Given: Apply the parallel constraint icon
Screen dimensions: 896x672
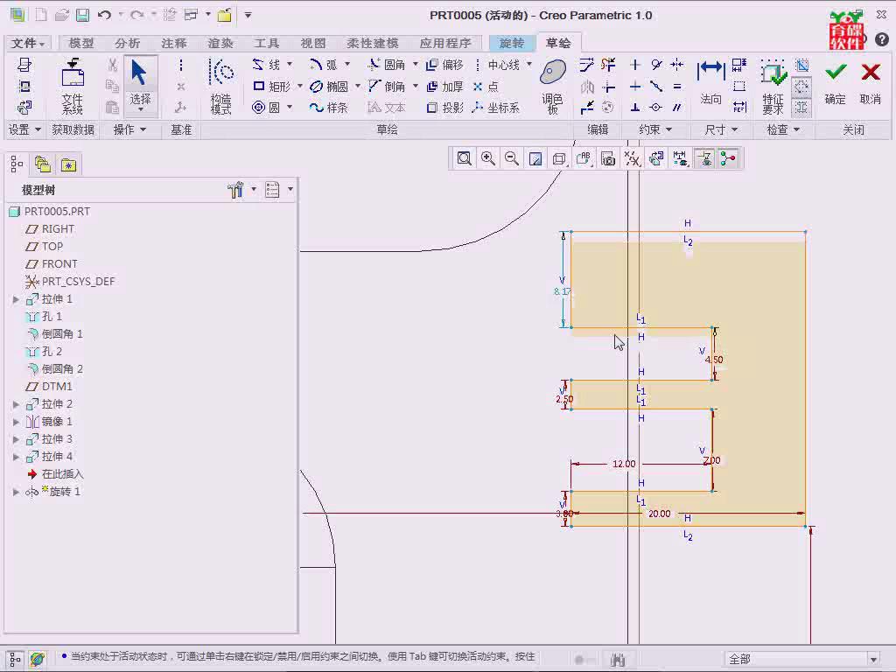Looking at the screenshot, I should (677, 108).
